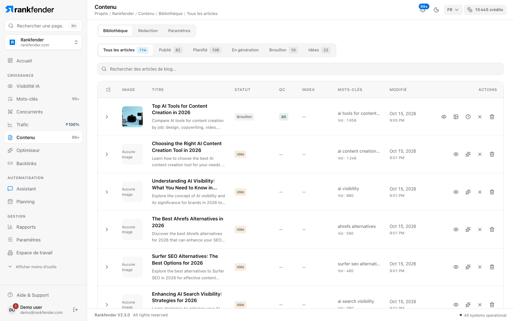Viewport: 514px width, 321px height.
Task: Preview 'Top AI Tools' article with eye icon
Action: (444, 117)
